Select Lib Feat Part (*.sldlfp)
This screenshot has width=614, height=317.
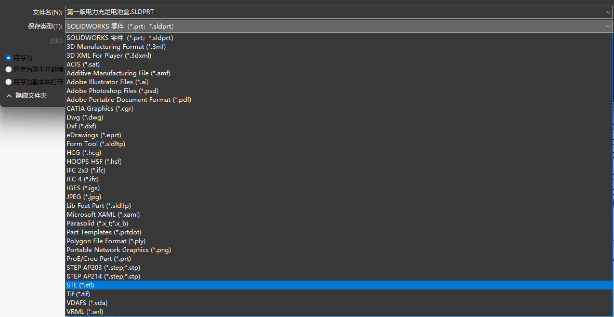coord(339,205)
